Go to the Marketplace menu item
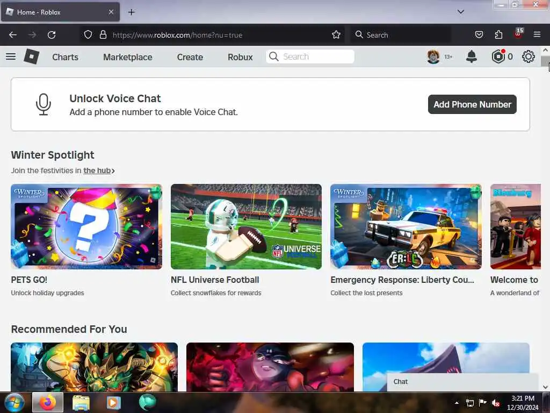The height and width of the screenshot is (413, 550). pyautogui.click(x=128, y=57)
